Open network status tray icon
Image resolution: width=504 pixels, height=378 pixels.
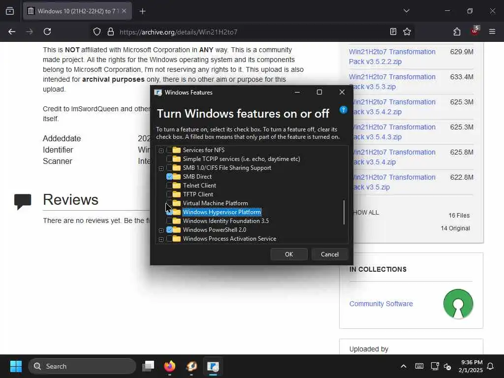(435, 366)
